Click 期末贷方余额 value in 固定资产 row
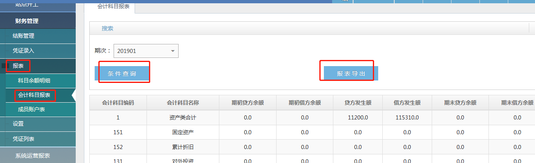The height and width of the screenshot is (163, 535). (x=460, y=132)
